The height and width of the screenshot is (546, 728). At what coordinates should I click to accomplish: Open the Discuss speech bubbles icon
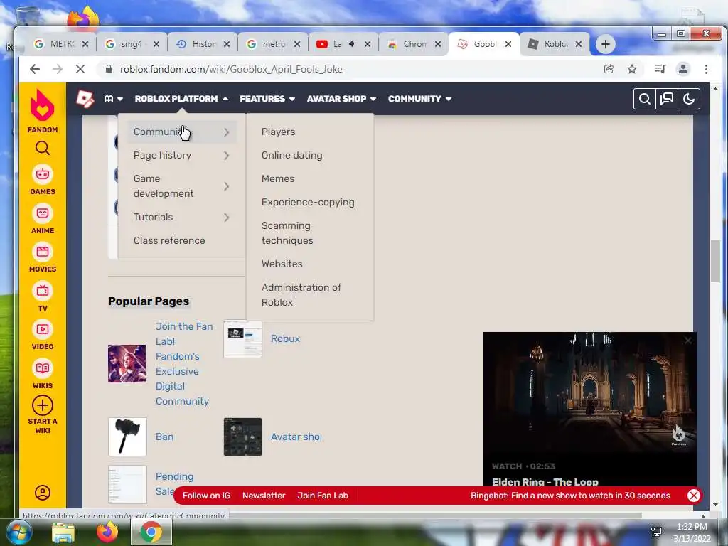coord(667,99)
